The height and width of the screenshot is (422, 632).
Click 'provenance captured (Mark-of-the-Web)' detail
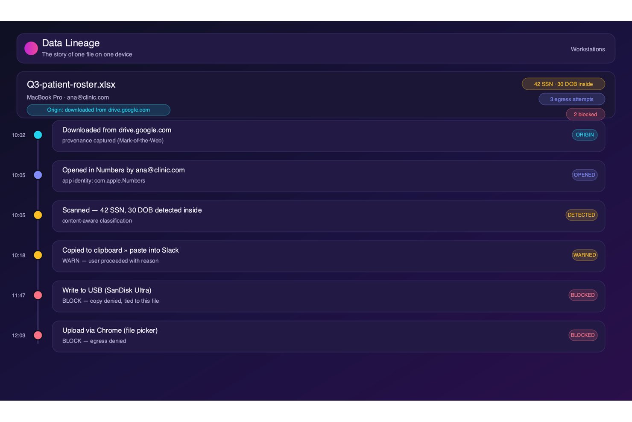[113, 141]
